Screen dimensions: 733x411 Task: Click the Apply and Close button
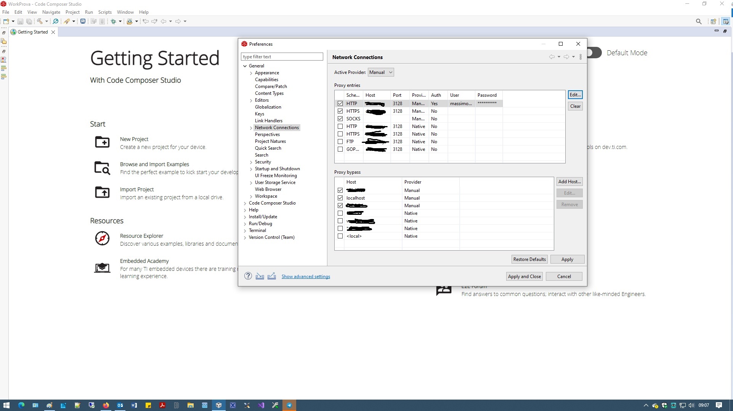524,277
